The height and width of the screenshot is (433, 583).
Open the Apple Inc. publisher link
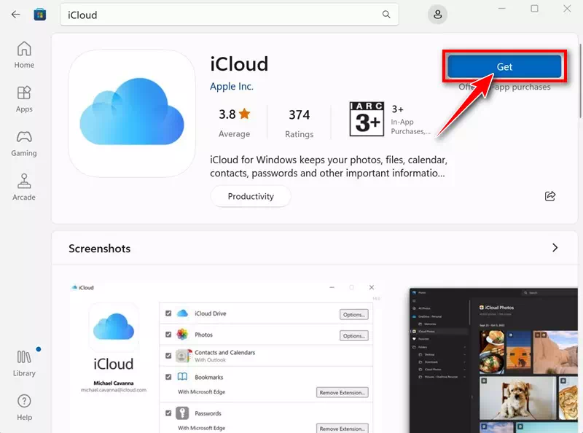[x=232, y=86]
